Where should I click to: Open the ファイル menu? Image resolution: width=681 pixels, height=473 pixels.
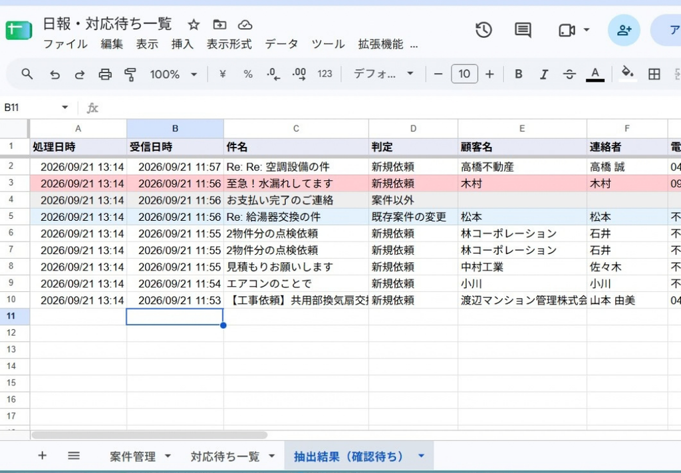[x=66, y=45]
